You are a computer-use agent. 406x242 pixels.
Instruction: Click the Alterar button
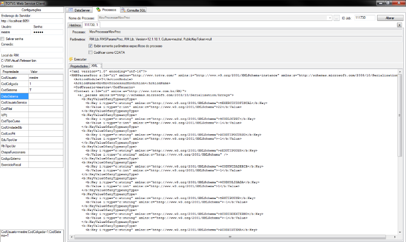point(390,18)
